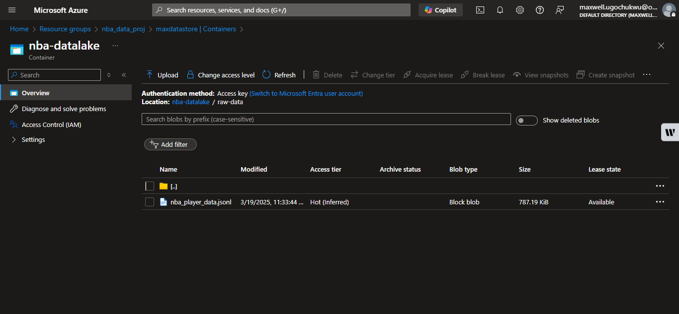
Task: Sort by the Name column header
Action: click(x=169, y=169)
